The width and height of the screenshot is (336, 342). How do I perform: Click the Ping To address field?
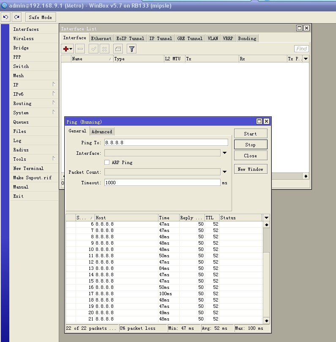click(166, 143)
